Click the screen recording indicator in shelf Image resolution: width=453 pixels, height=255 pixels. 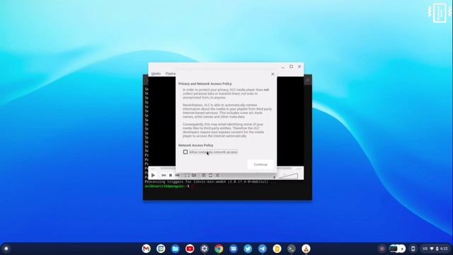[382, 249]
